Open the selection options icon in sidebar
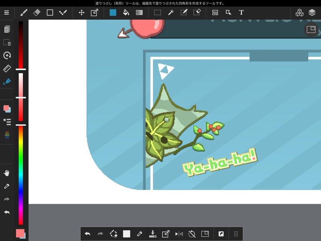321x241 pixels. [7, 42]
